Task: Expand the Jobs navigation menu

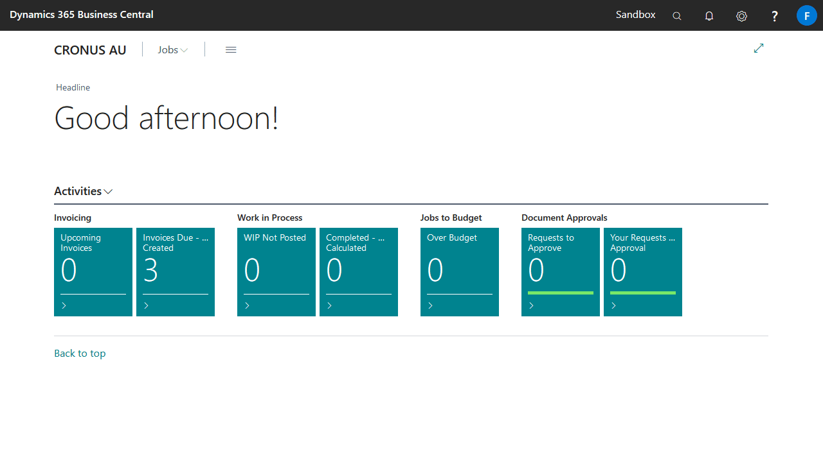Action: click(172, 49)
